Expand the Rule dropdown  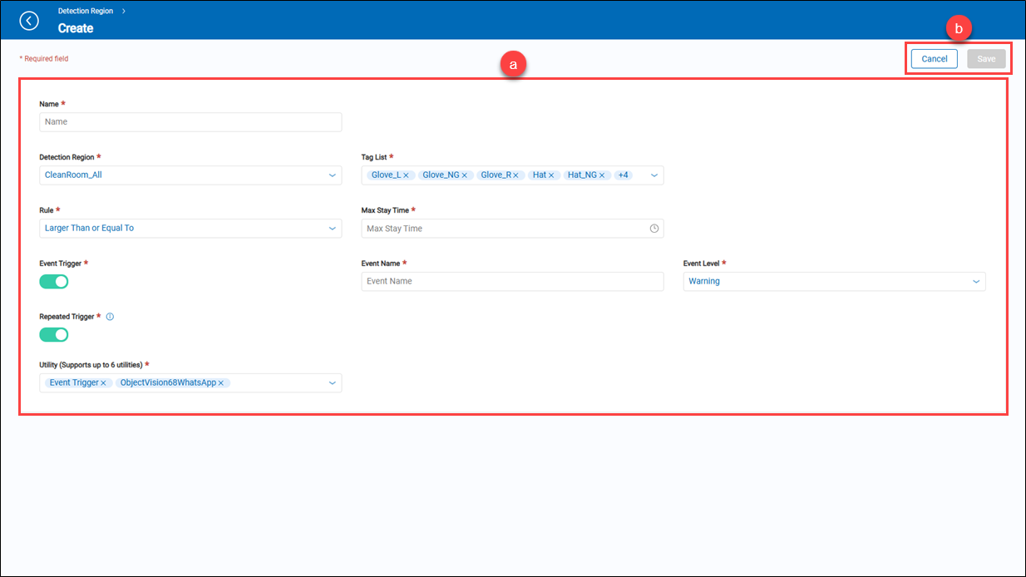coord(190,229)
